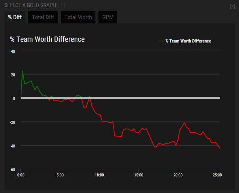Image resolution: width=239 pixels, height=193 pixels.
Task: Click the 20:00 x-axis time label
Action: pyautogui.click(x=178, y=175)
